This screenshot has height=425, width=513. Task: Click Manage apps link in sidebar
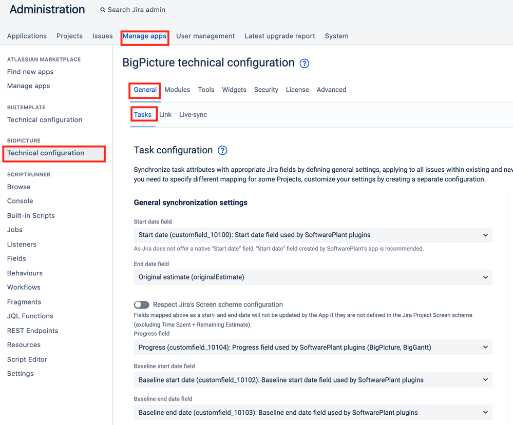click(x=28, y=86)
